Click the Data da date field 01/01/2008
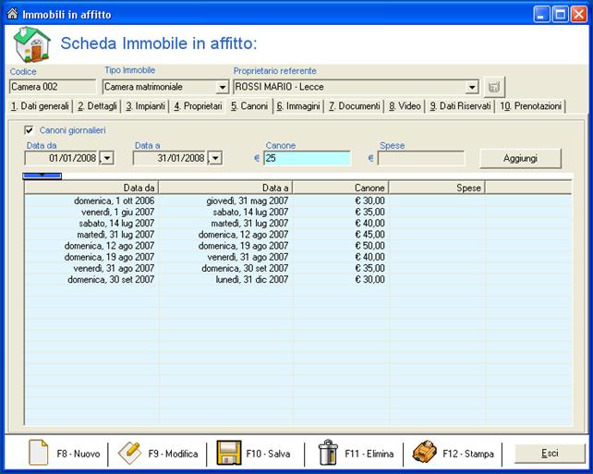This screenshot has width=593, height=474. pyautogui.click(x=63, y=158)
